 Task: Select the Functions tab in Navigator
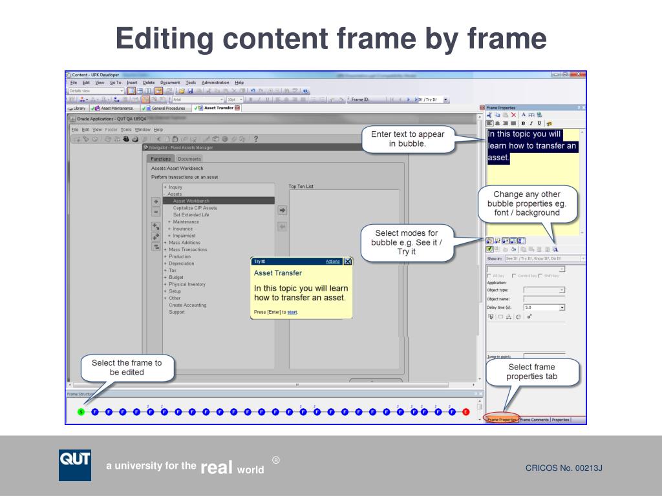161,159
